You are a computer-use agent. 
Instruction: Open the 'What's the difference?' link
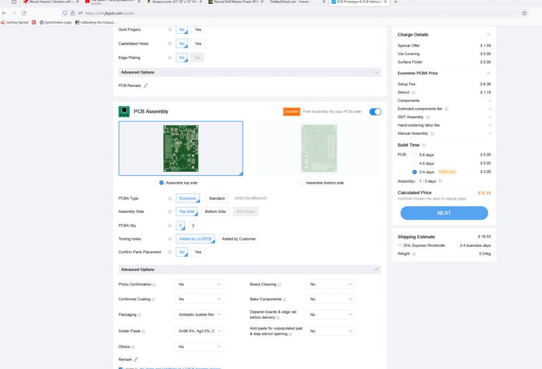[x=250, y=198]
